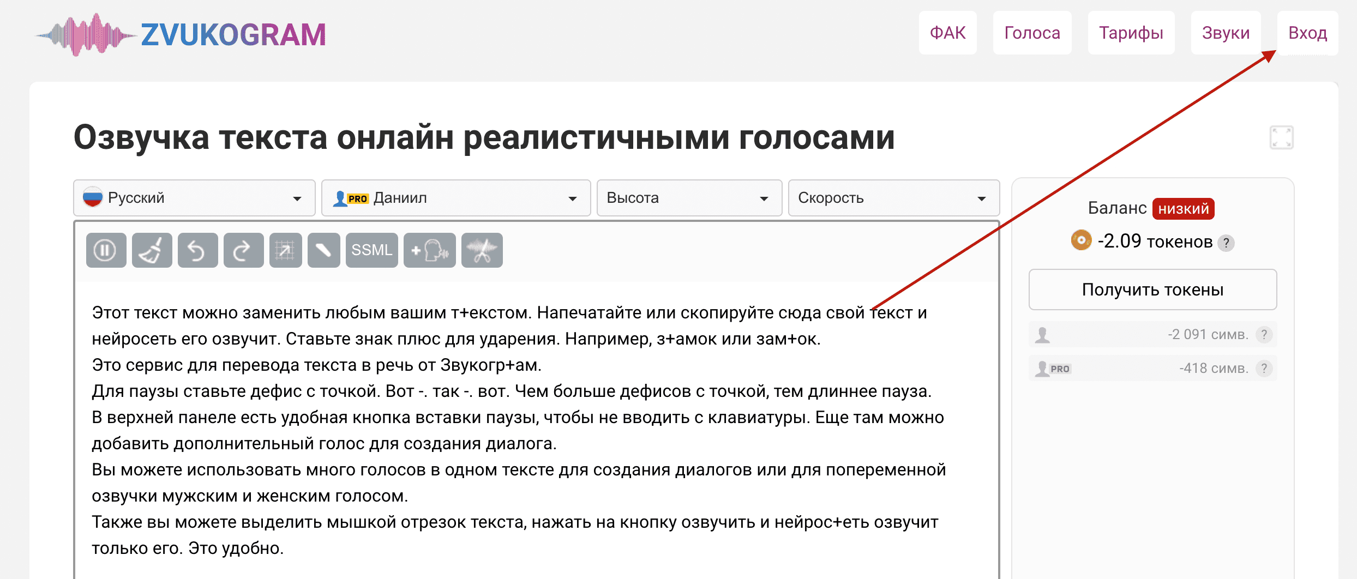This screenshot has height=579, width=1357.
Task: Click the help question mark beside tokens
Action: point(1226,243)
